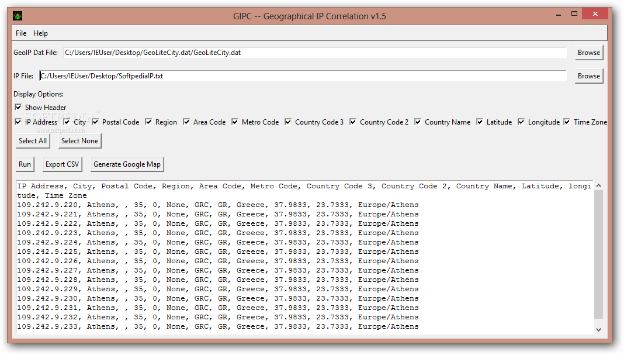Viewport: 624px width, 355px height.
Task: Click the Select All button
Action: pyautogui.click(x=33, y=141)
